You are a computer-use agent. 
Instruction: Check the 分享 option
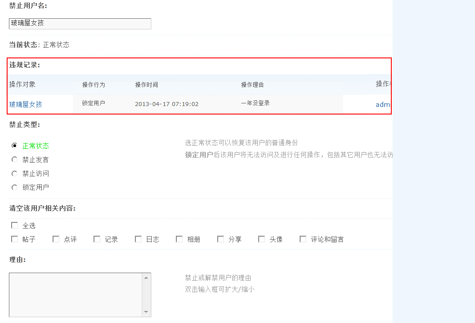click(220, 239)
